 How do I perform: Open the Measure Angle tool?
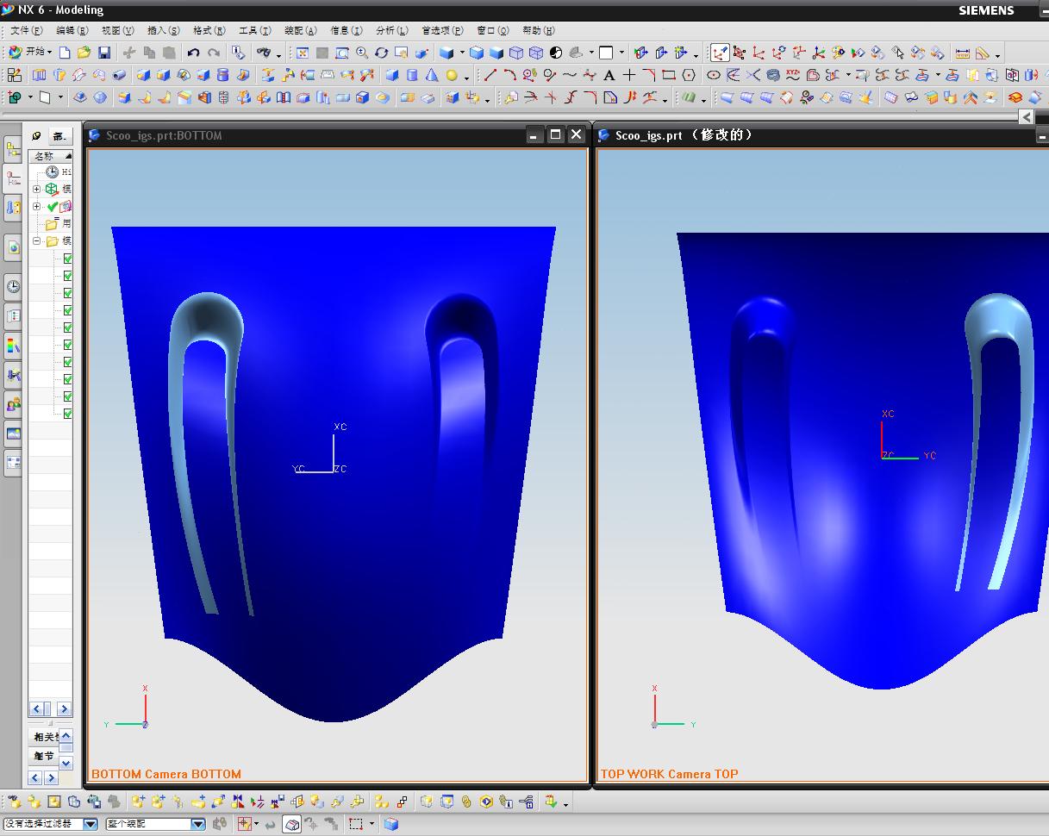(983, 53)
